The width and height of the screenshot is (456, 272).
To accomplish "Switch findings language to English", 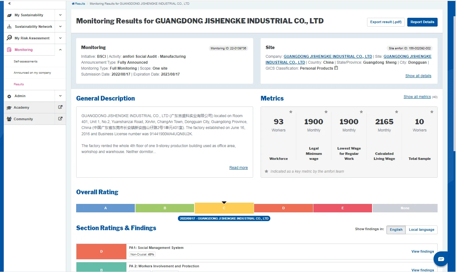I will 396,230.
